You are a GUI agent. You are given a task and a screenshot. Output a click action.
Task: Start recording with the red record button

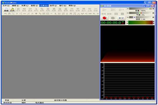pos(104,18)
